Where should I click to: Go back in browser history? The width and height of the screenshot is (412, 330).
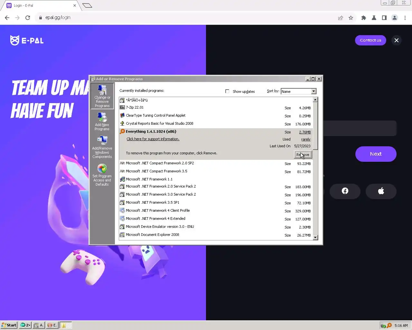[7, 18]
